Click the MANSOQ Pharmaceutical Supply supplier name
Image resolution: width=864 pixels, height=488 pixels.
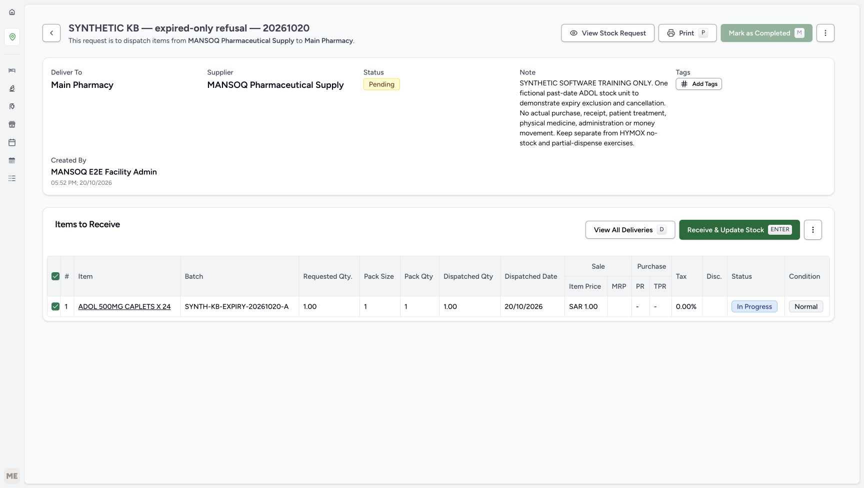point(275,85)
